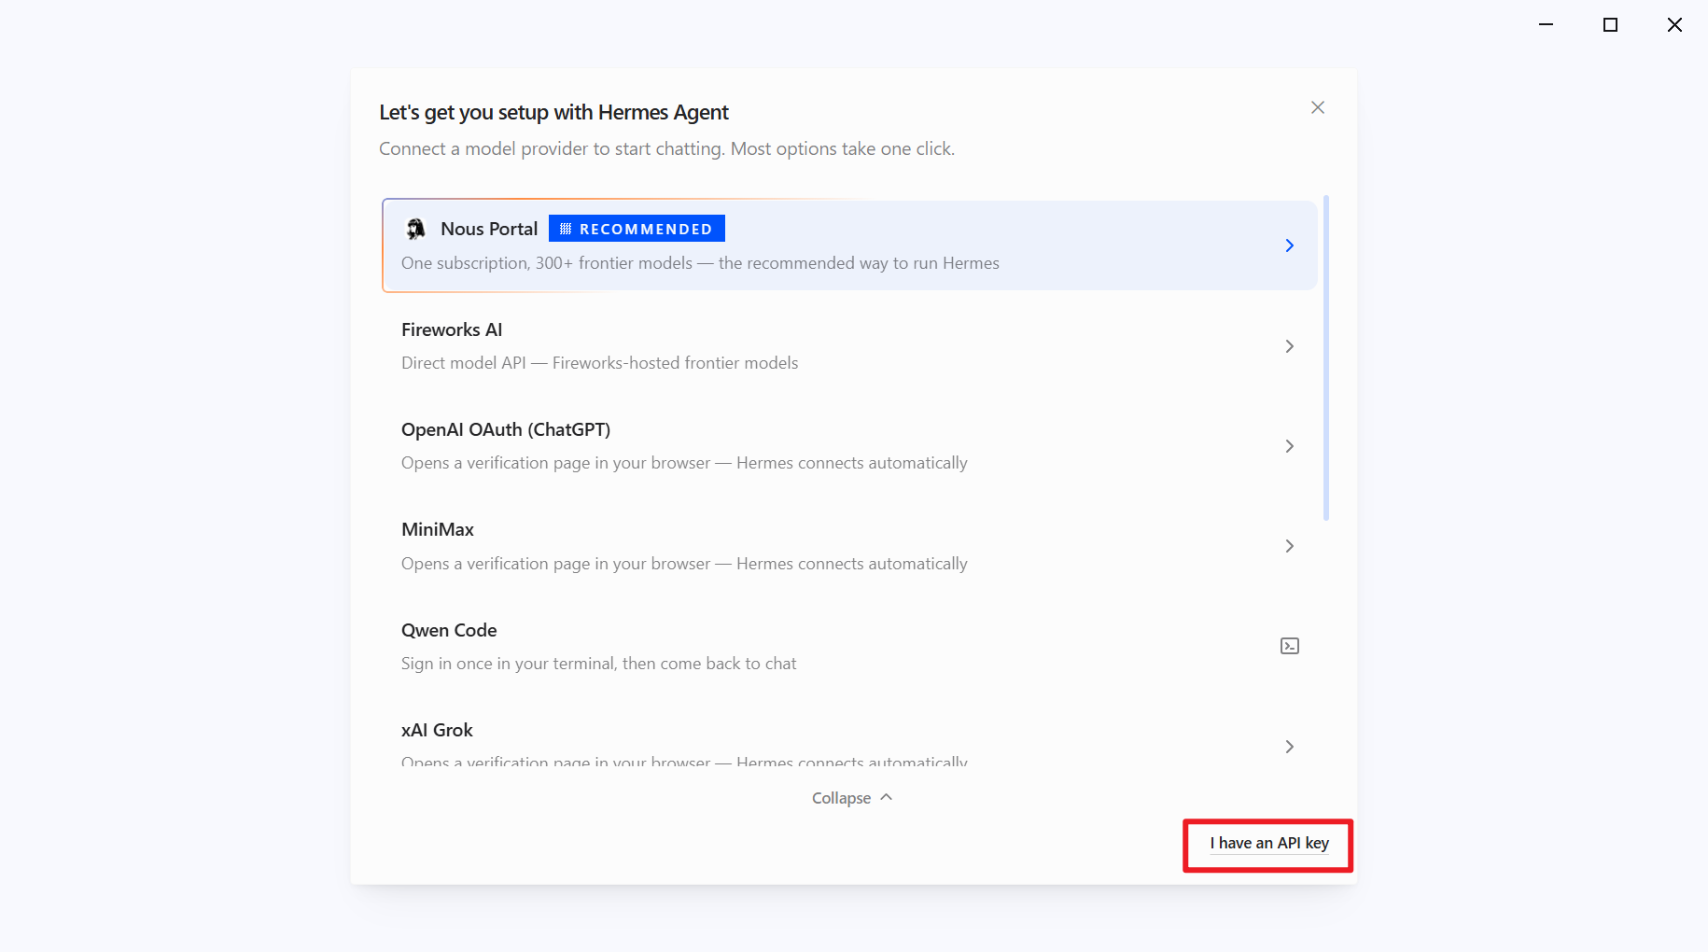
Task: Click the 'I have an API key' link
Action: [1269, 843]
